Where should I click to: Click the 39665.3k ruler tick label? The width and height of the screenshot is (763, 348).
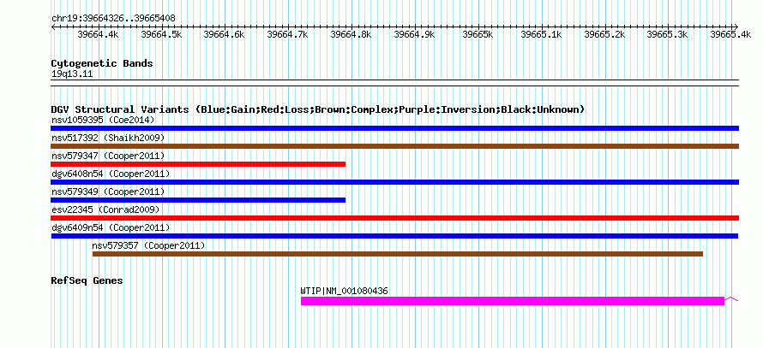tap(667, 34)
